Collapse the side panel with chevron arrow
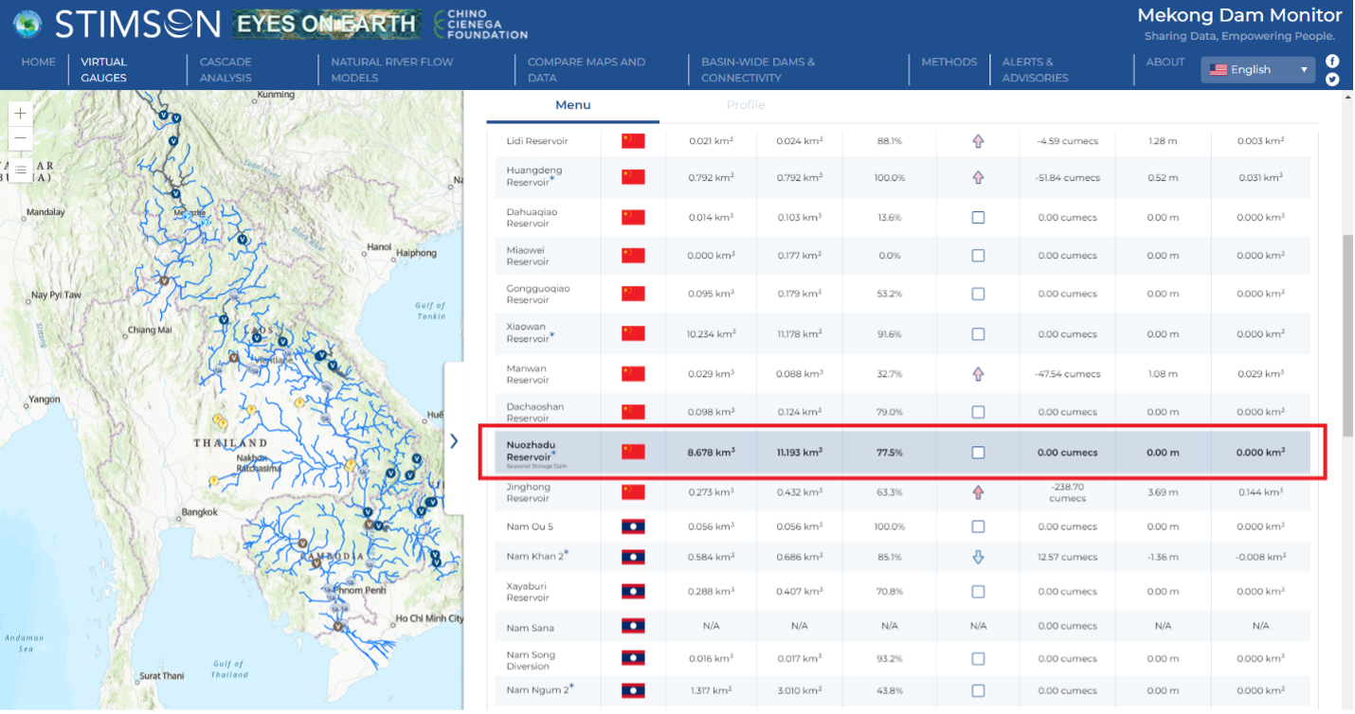The height and width of the screenshot is (714, 1355). tap(454, 440)
